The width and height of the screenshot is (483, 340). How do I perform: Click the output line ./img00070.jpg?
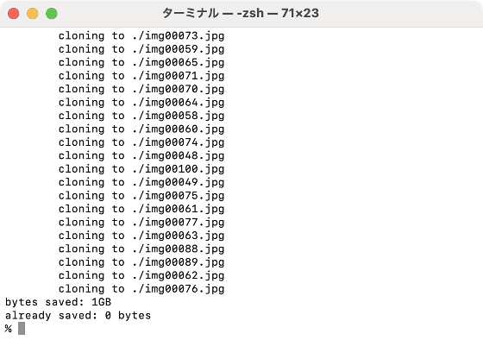[x=141, y=90]
